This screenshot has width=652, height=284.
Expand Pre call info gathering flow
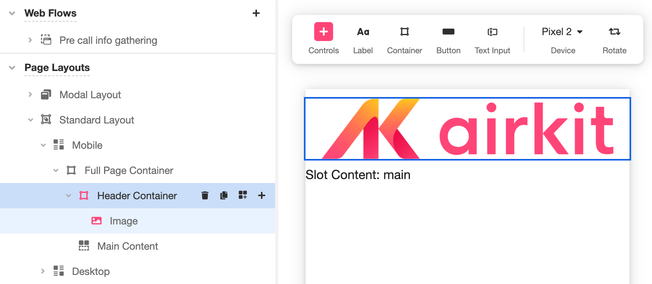tap(30, 40)
